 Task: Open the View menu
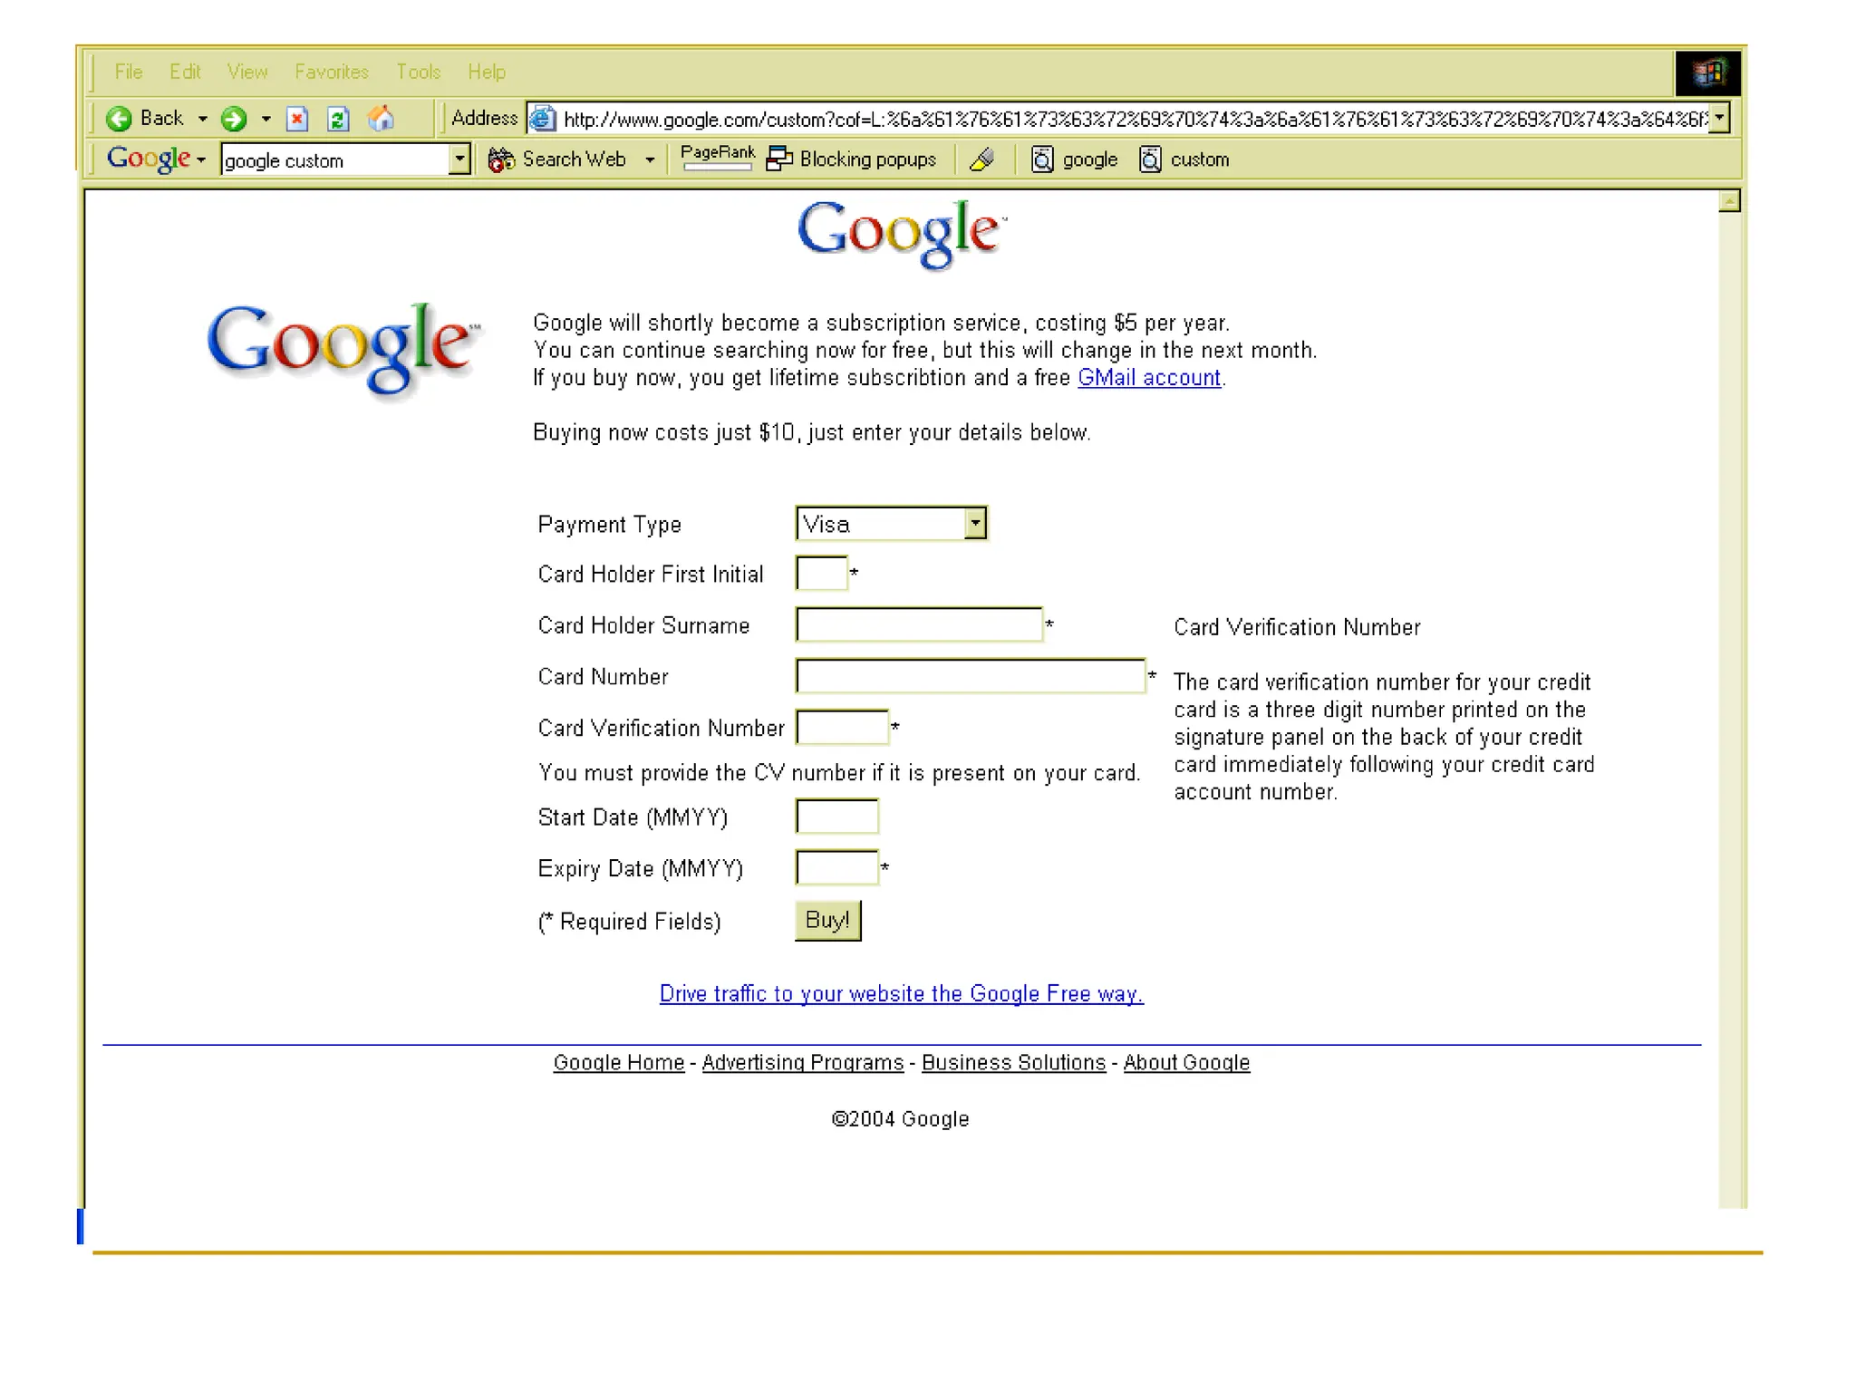[247, 72]
